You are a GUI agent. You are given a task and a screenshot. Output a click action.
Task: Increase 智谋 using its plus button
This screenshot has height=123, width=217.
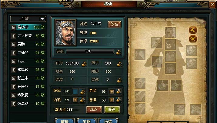tap(112, 100)
